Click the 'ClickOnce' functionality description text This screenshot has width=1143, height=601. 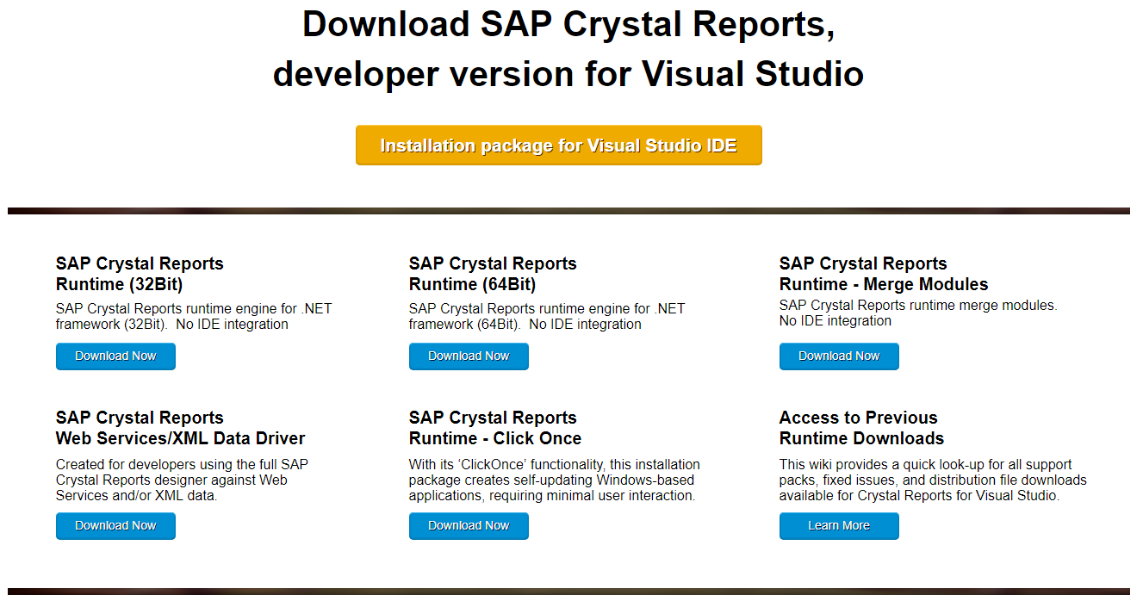555,480
